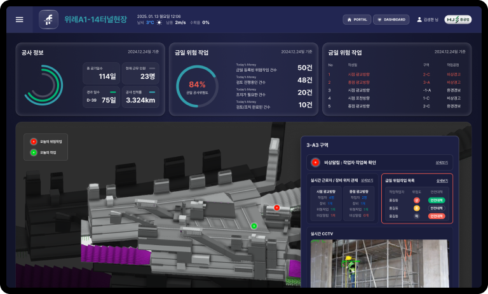
Task: Click the 10건 검토/조치 완료된 건수 value
Action: [305, 105]
